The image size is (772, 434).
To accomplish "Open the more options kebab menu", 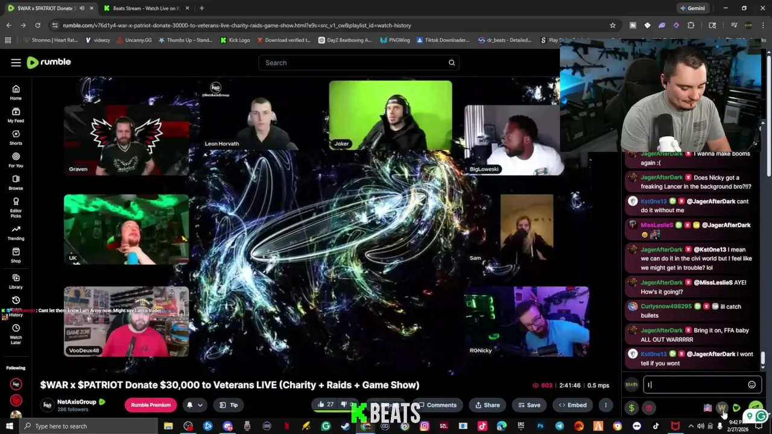I will click(606, 405).
